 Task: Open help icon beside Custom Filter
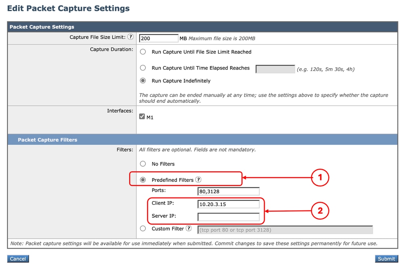(189, 228)
